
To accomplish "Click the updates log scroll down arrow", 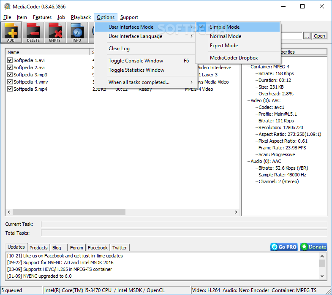I will [x=322, y=276].
